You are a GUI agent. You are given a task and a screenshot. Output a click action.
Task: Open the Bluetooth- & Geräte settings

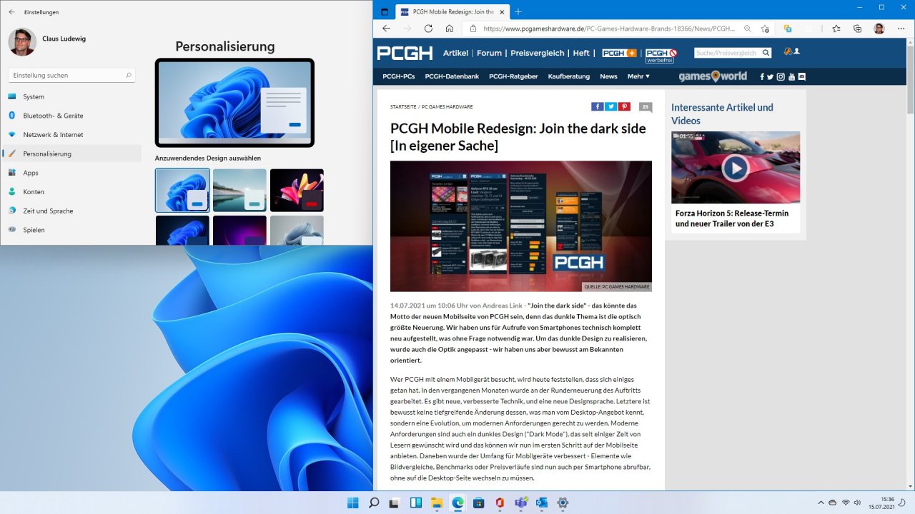[71, 116]
